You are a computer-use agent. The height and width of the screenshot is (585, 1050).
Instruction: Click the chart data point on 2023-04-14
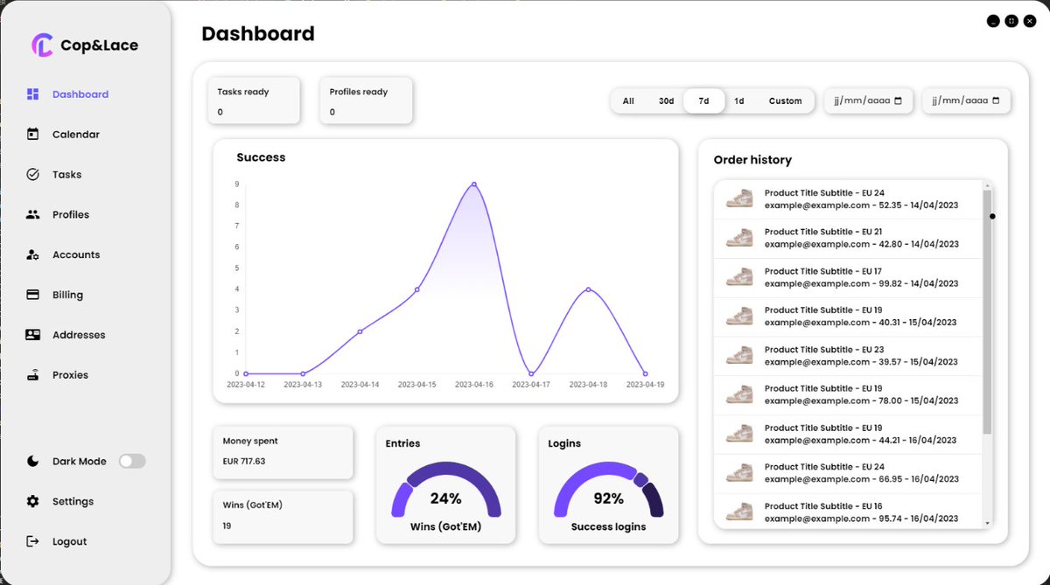pos(360,331)
